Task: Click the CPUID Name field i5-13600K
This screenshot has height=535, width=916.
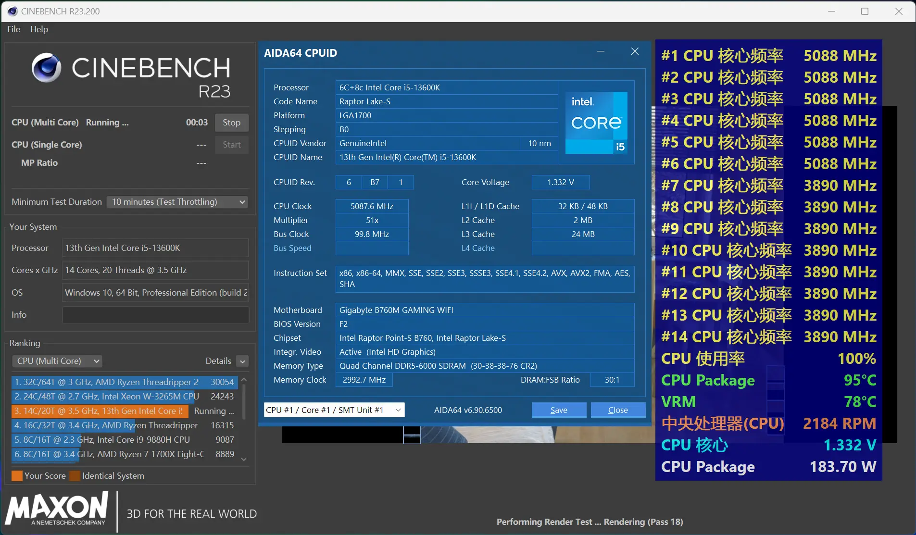Action: (x=447, y=157)
